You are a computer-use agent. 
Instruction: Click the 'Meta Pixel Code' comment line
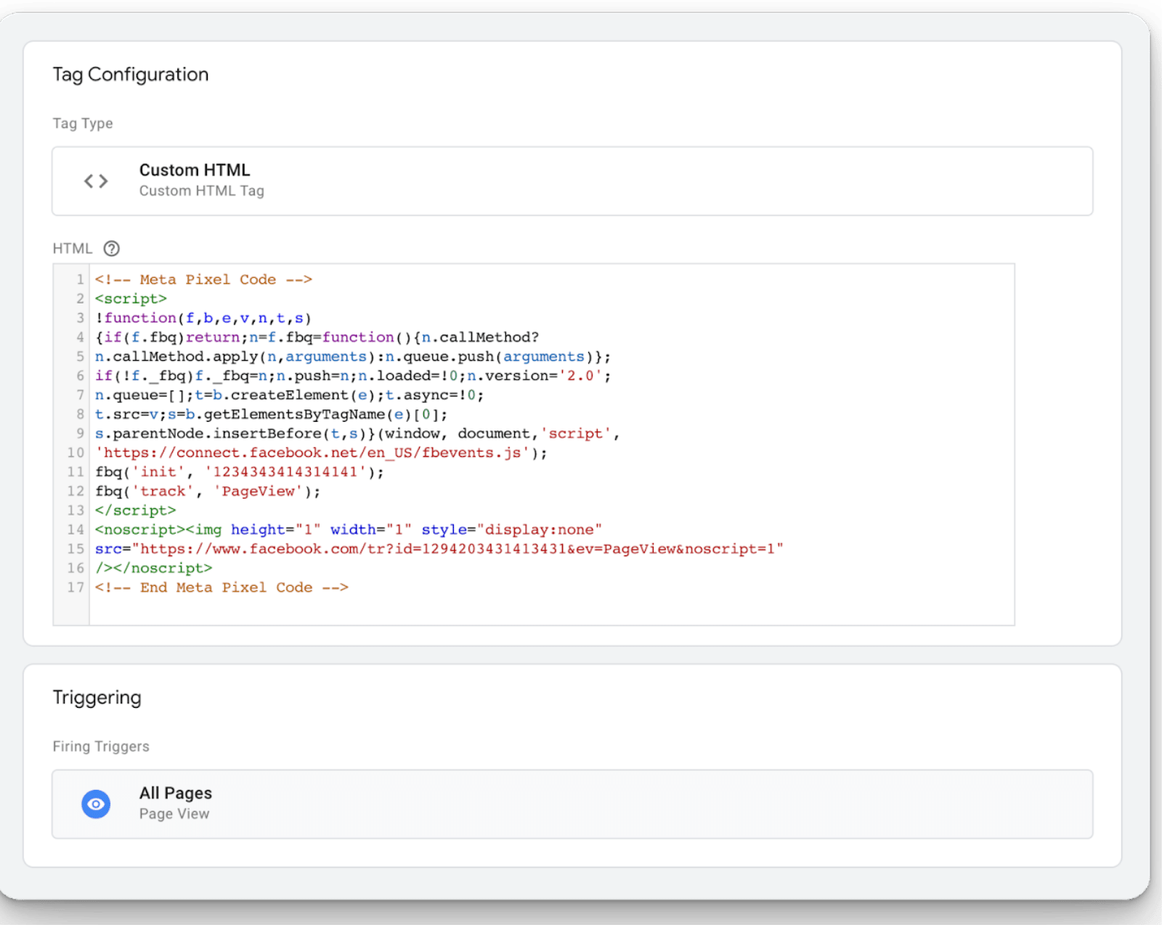click(x=203, y=280)
